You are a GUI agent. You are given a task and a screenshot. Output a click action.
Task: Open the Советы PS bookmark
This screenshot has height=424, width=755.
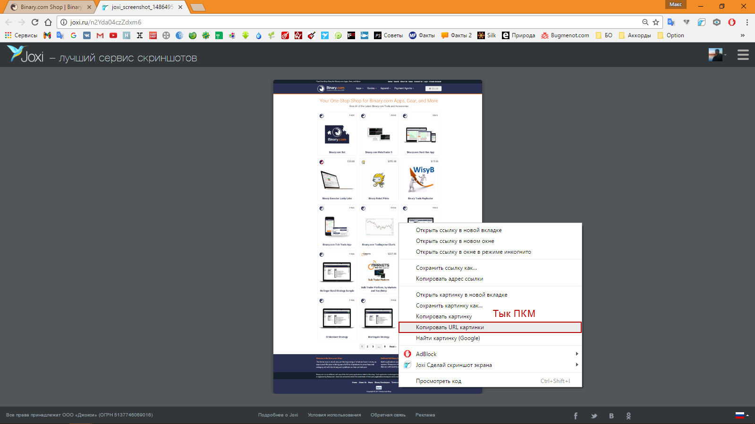pos(389,35)
